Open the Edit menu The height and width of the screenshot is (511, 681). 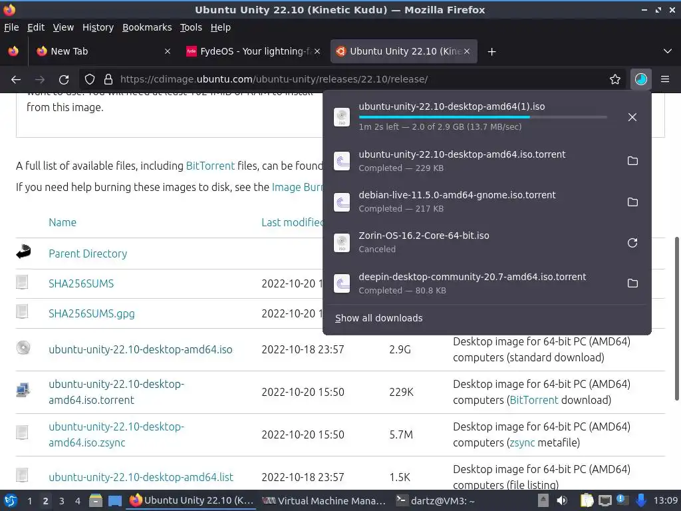coord(36,27)
